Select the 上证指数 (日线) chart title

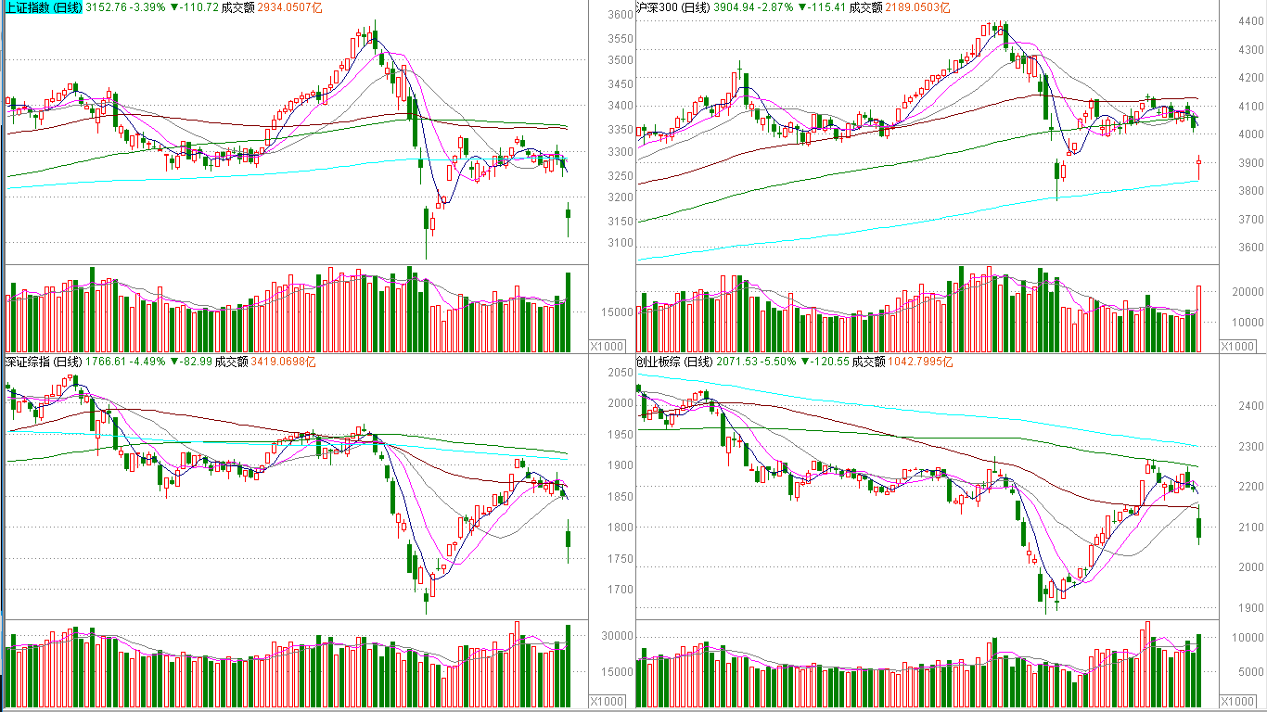[x=44, y=7]
